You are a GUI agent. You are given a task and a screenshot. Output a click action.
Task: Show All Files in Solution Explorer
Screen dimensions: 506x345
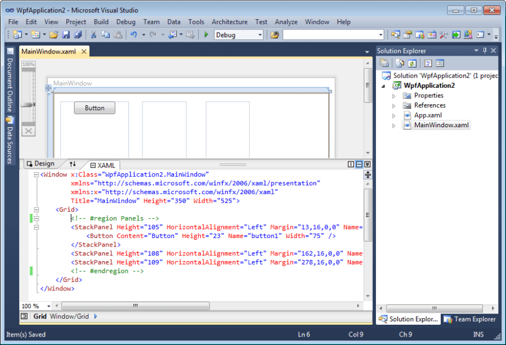click(399, 63)
